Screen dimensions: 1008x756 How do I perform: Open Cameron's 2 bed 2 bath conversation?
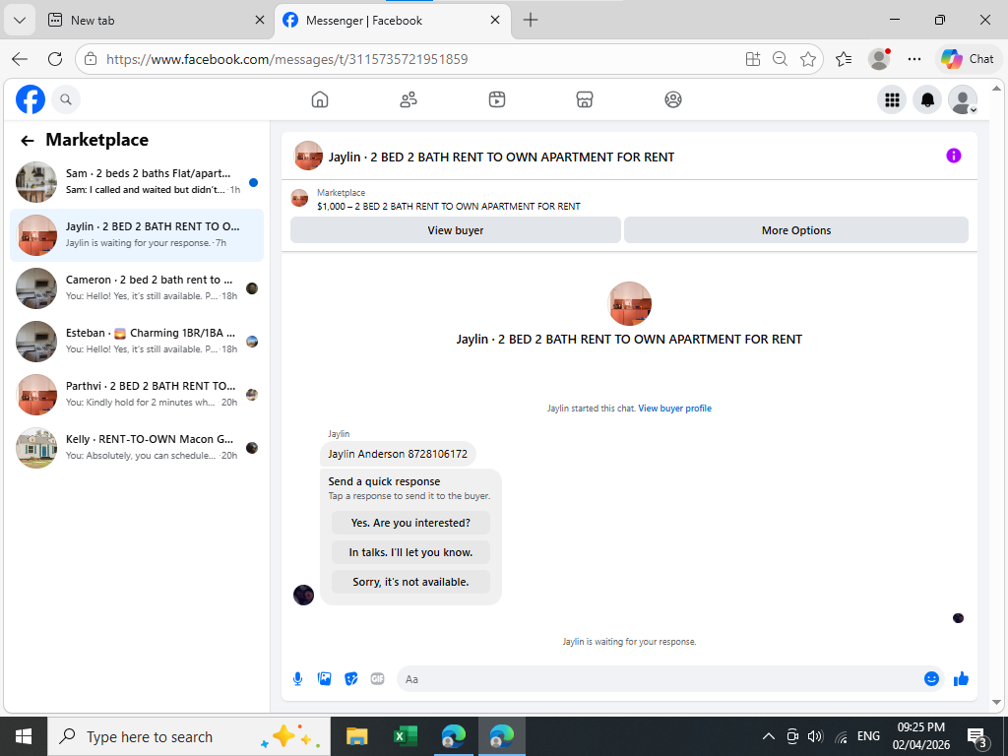(x=137, y=288)
